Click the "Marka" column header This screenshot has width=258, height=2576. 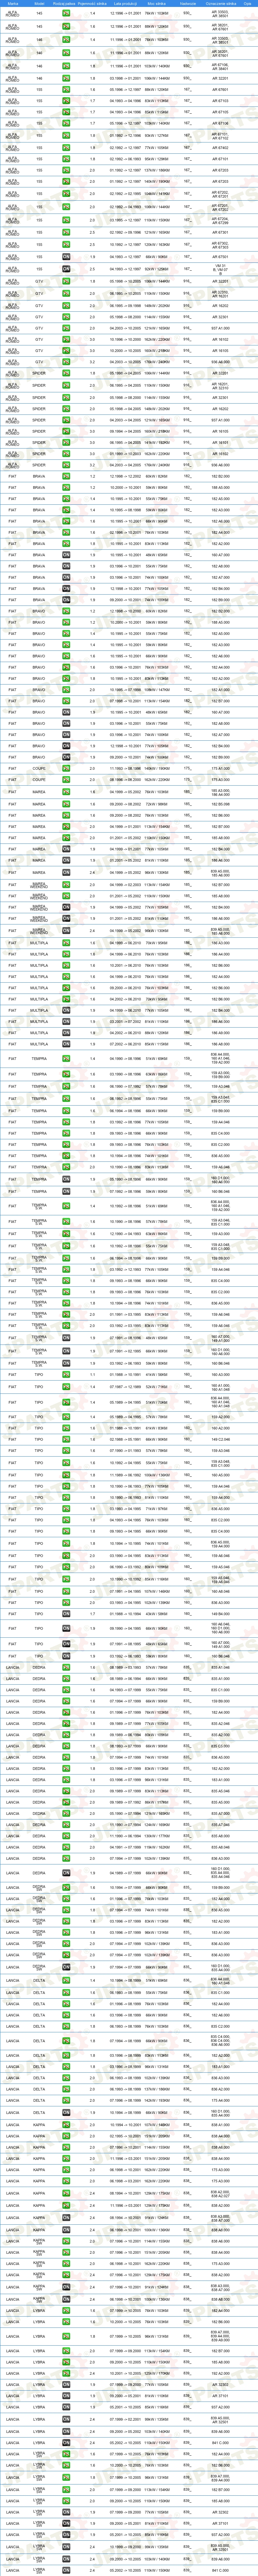pos(13,4)
